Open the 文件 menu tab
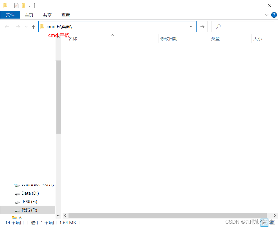This screenshot has width=278, height=227. click(x=10, y=15)
